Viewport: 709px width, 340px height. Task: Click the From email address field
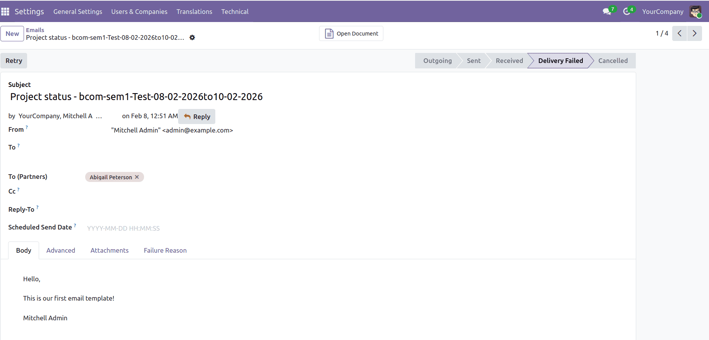coord(172,130)
